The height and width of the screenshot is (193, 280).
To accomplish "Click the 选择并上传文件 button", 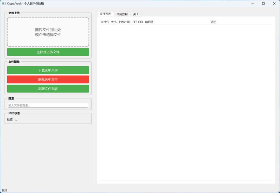I will 48,52.
